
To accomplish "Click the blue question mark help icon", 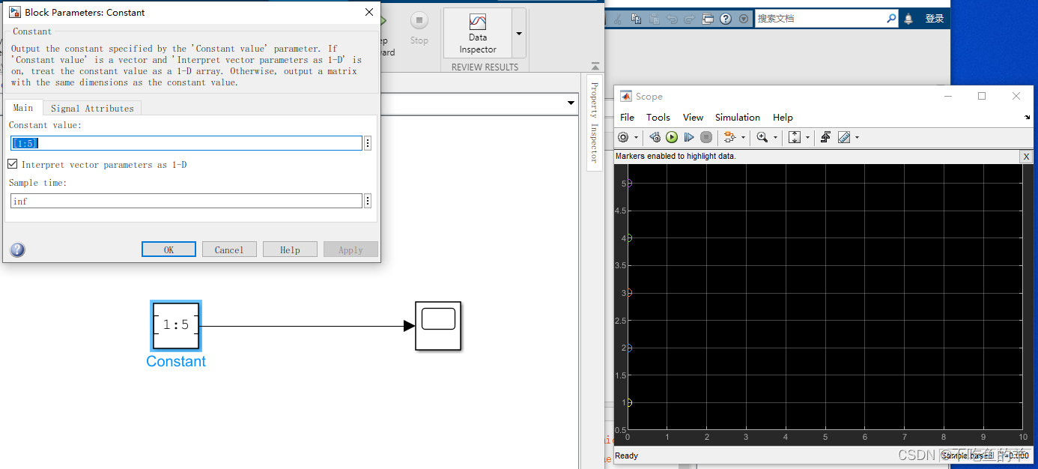I will [17, 249].
